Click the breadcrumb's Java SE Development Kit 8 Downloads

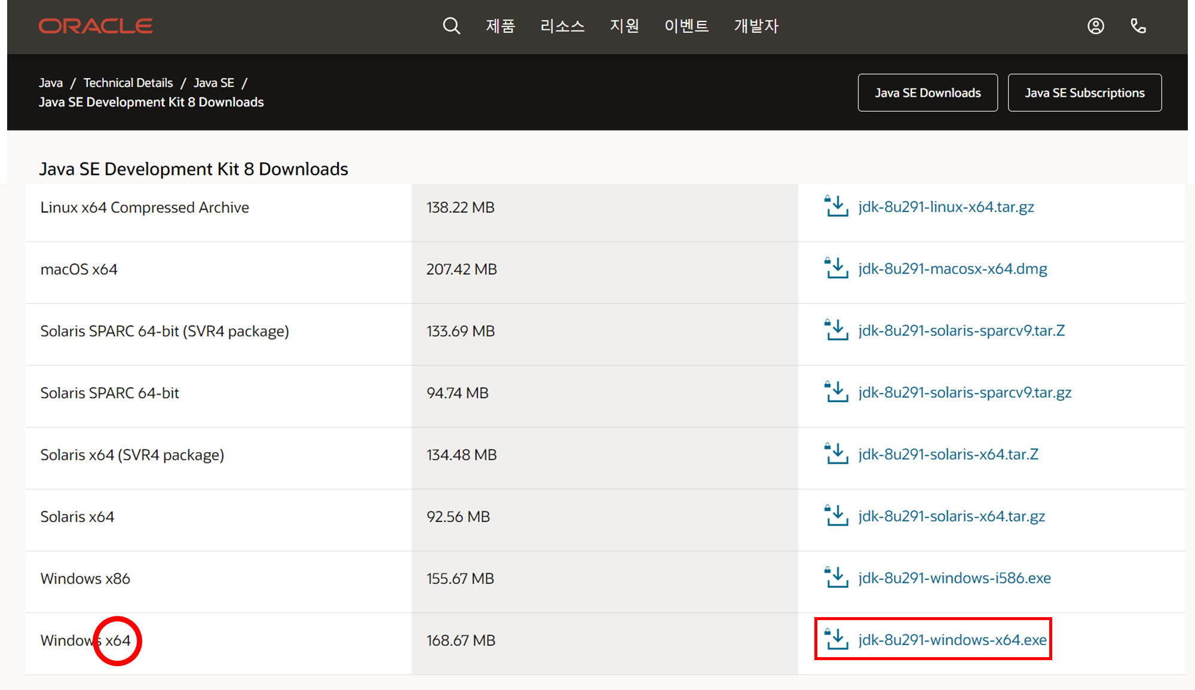coord(151,102)
